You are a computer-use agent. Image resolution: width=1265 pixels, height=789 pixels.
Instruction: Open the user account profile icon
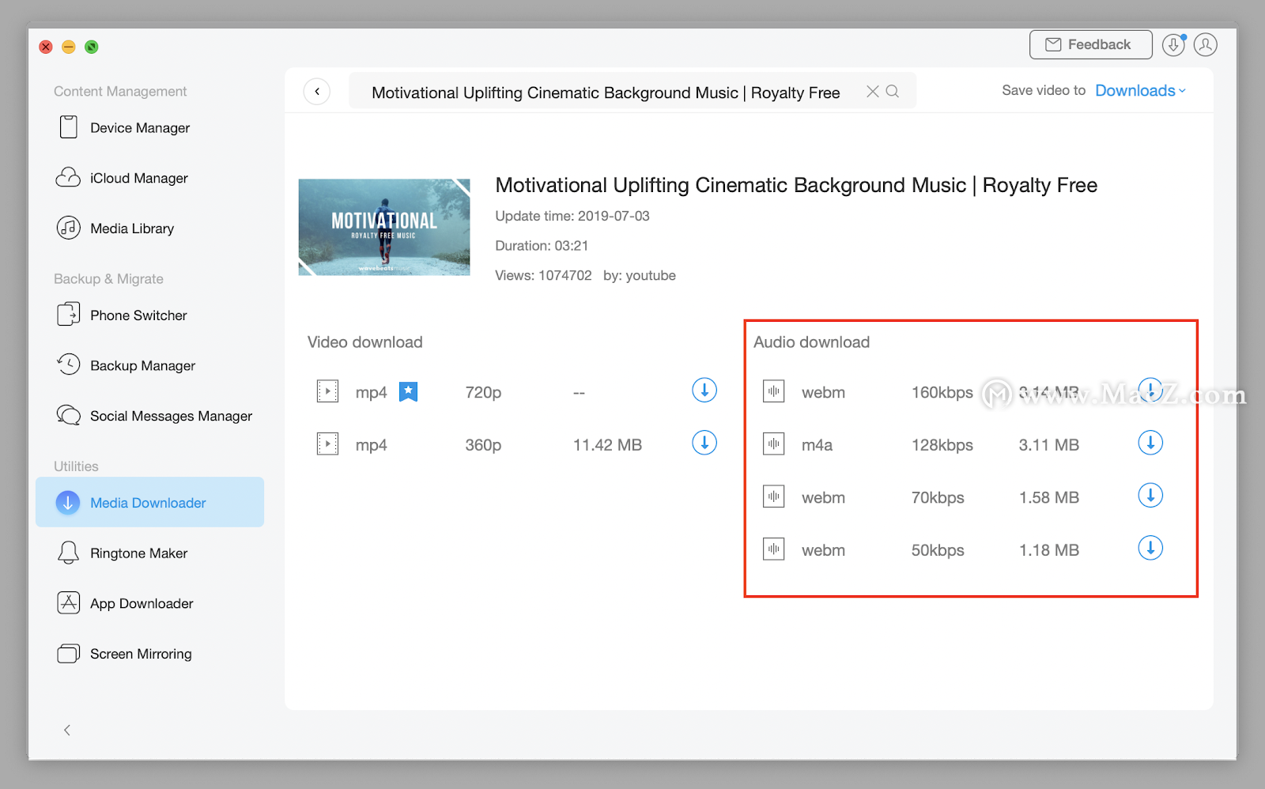click(x=1206, y=45)
